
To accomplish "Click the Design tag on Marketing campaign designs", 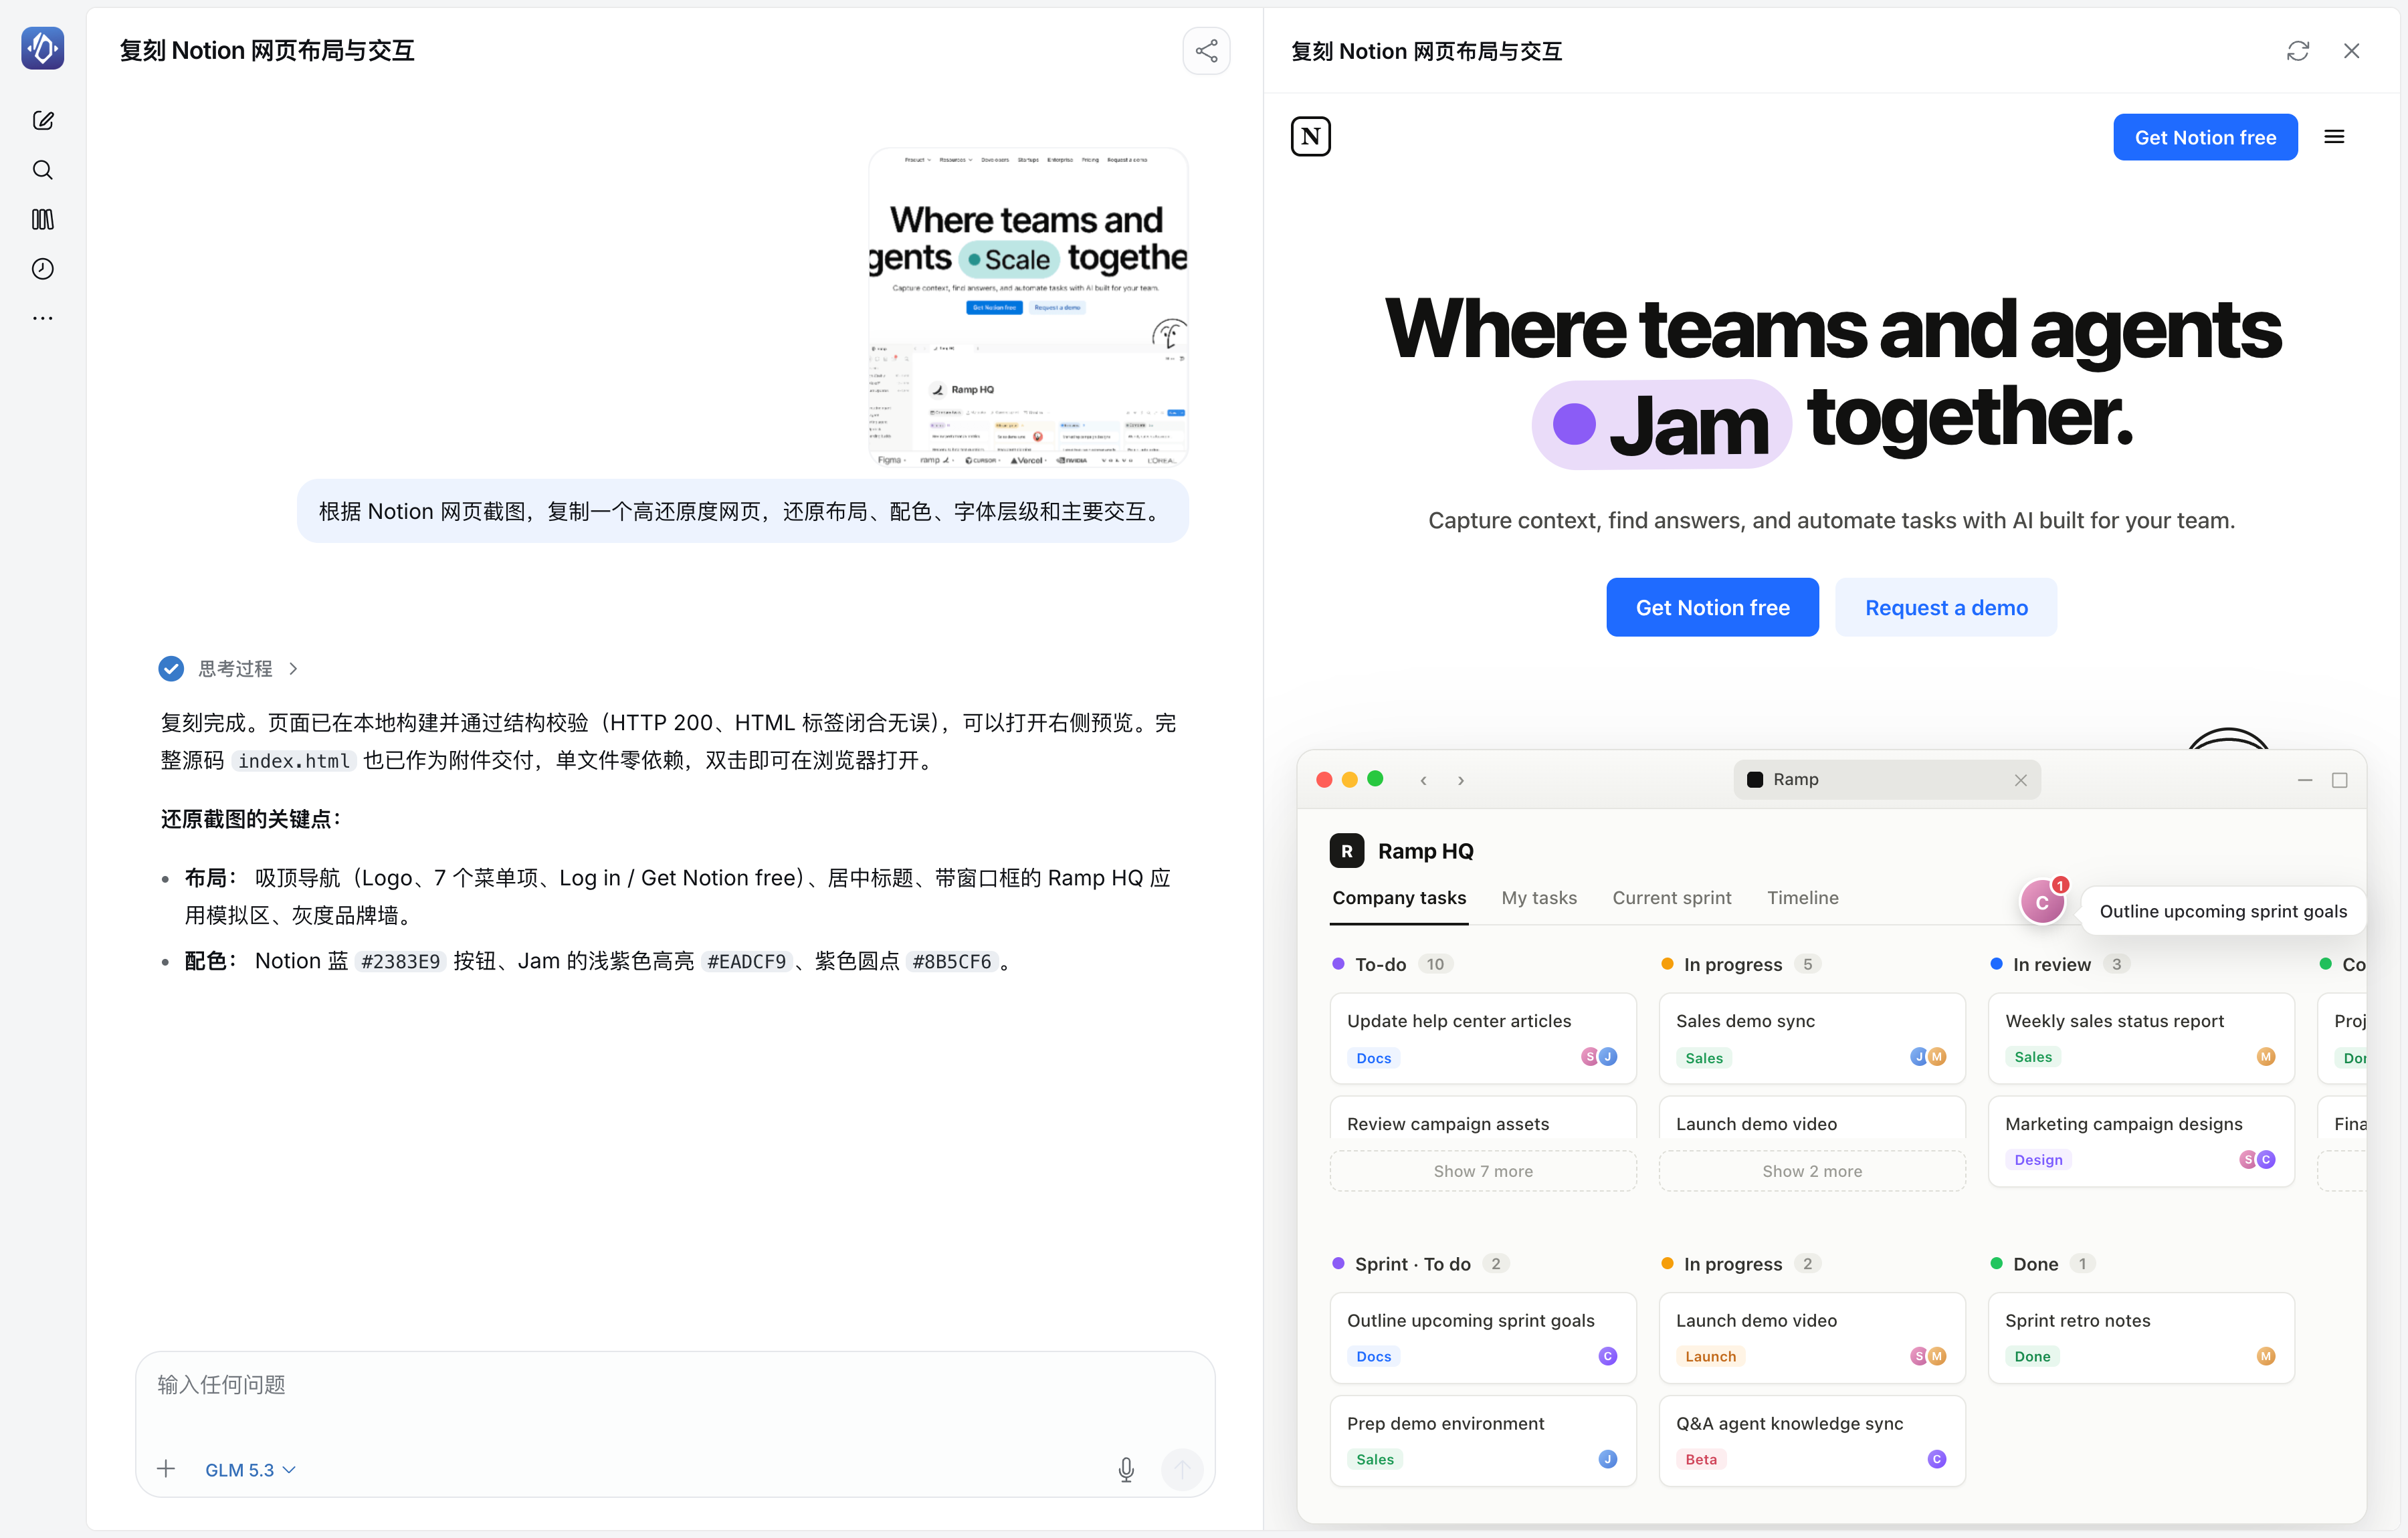I will (x=2038, y=1160).
